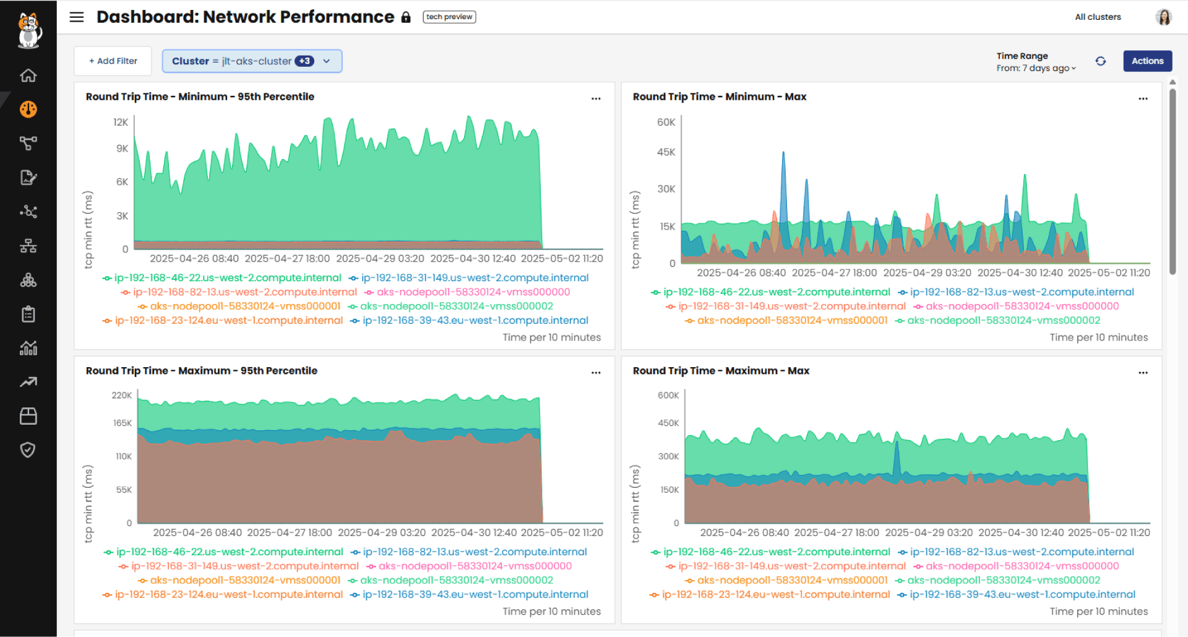Image resolution: width=1188 pixels, height=637 pixels.
Task: Click the +3 badge in the Cluster filter
Action: [304, 61]
